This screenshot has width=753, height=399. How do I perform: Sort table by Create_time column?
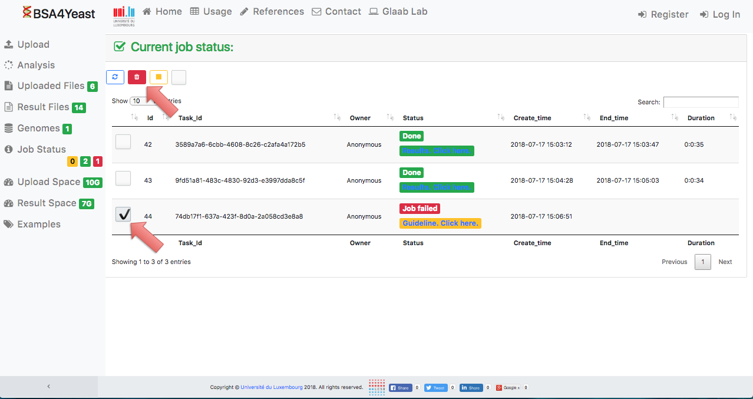click(x=532, y=118)
